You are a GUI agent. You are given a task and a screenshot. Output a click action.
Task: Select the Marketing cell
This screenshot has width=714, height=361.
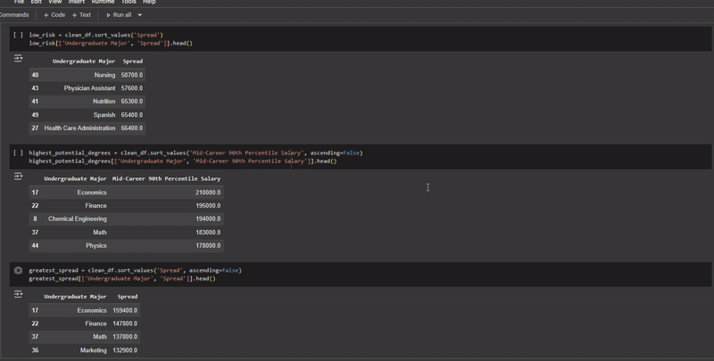pyautogui.click(x=94, y=350)
